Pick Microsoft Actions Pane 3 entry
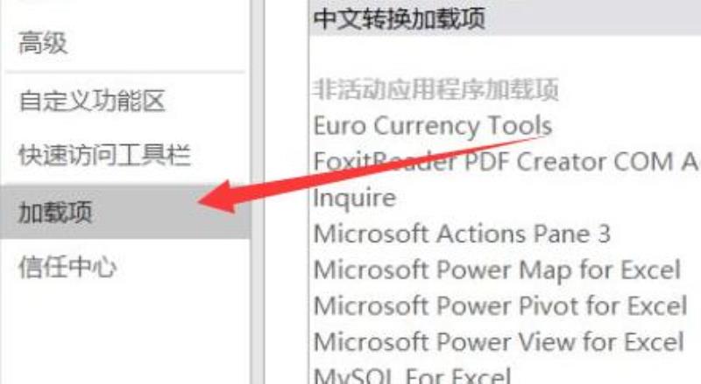The image size is (701, 384). click(462, 234)
